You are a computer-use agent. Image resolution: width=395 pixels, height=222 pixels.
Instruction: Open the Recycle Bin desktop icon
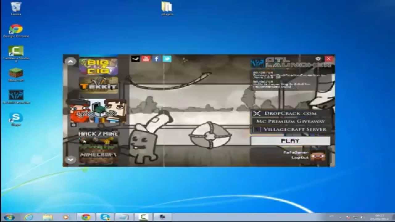click(16, 8)
